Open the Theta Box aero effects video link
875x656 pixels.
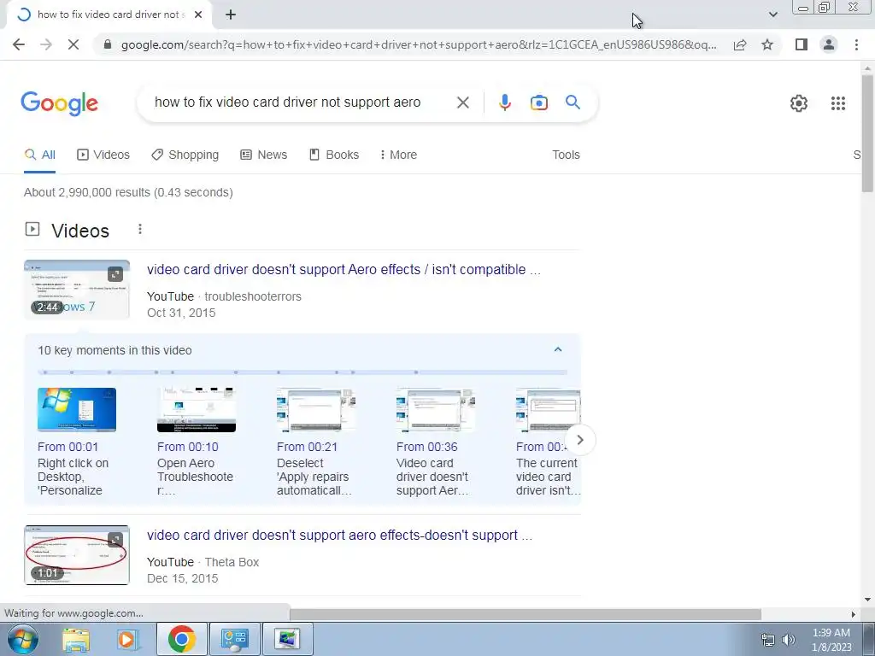[x=339, y=535]
